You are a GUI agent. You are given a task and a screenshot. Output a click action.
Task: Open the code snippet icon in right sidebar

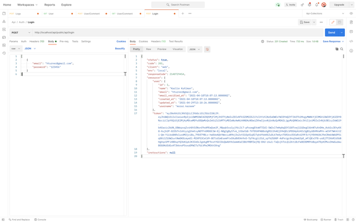351,41
